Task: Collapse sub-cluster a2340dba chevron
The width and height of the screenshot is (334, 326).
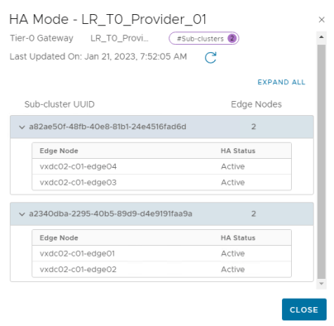Action: (x=21, y=214)
